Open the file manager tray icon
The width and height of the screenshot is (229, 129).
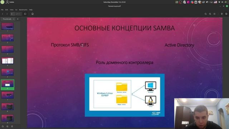[x=177, y=2]
